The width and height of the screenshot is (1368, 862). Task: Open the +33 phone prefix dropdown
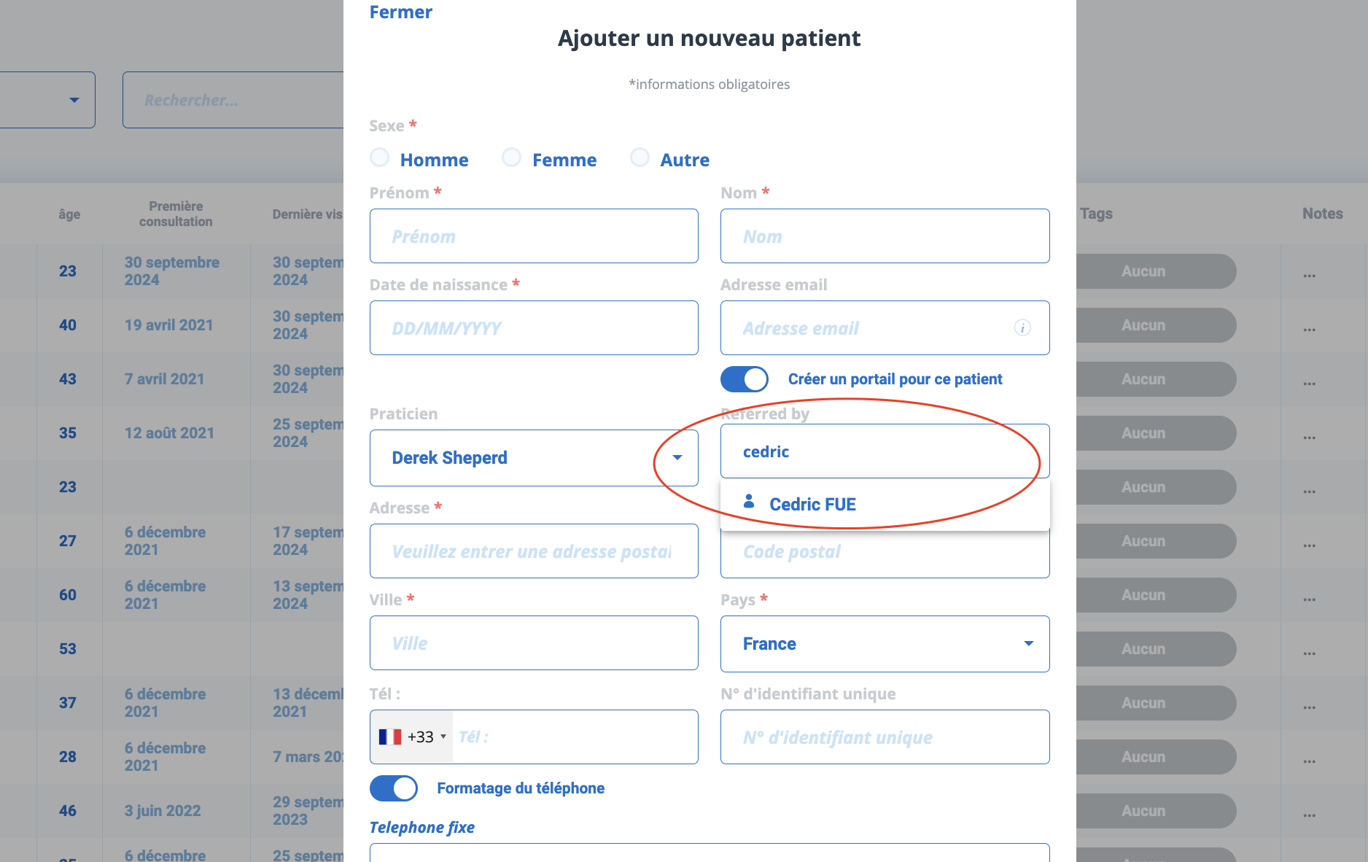click(x=412, y=737)
